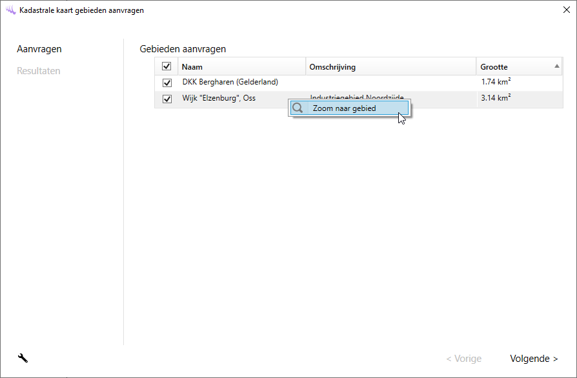The width and height of the screenshot is (577, 378).
Task: Uncheck the DKK Bergharen (Gelderland) checkbox
Action: point(167,83)
